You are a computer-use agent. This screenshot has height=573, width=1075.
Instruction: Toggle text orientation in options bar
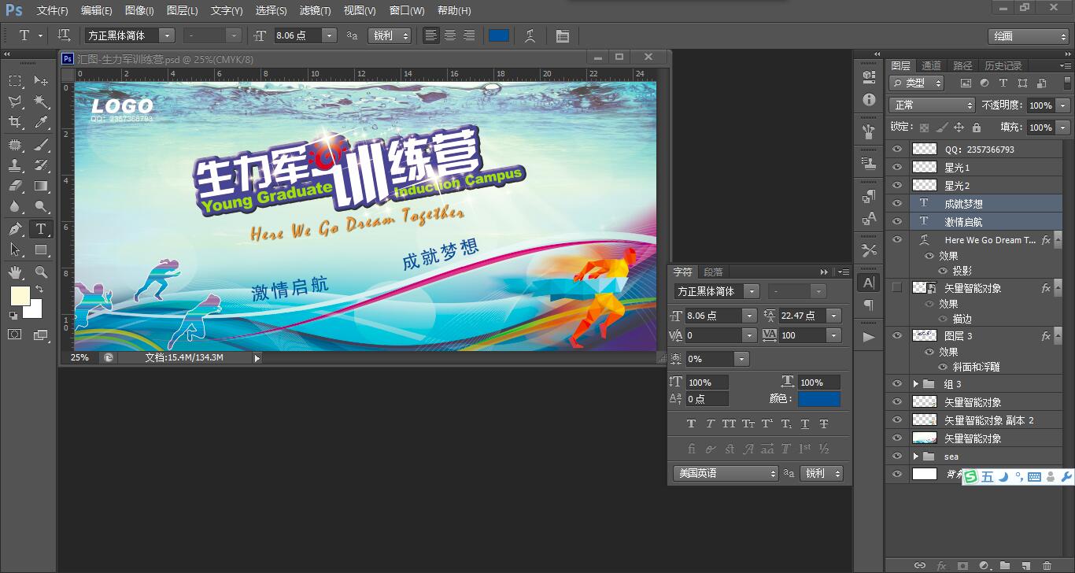pos(64,35)
